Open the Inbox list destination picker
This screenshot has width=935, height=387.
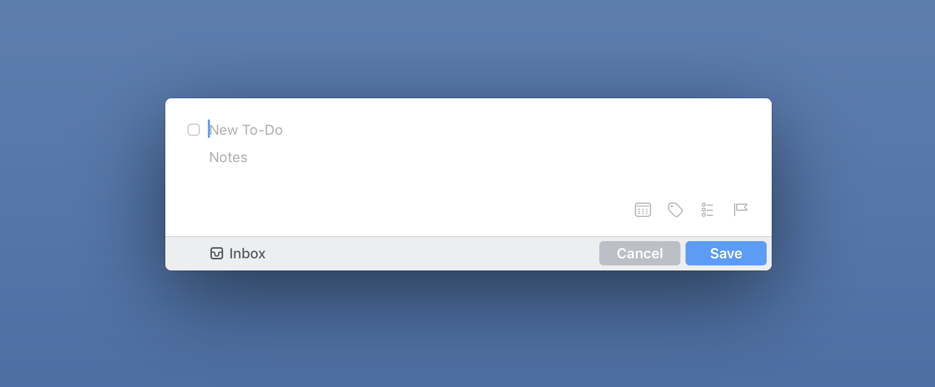point(238,253)
